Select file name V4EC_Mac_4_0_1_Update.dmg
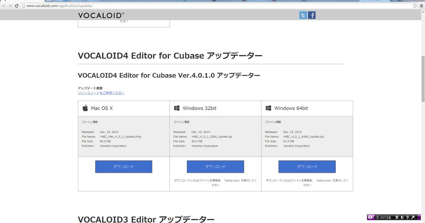The height and width of the screenshot is (223, 425). pyautogui.click(x=120, y=137)
